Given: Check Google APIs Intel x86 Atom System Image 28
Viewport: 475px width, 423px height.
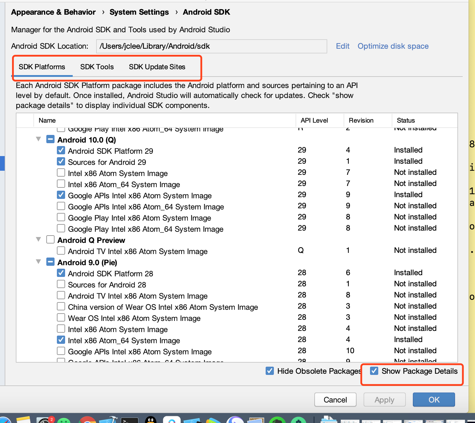Looking at the screenshot, I should click(61, 351).
